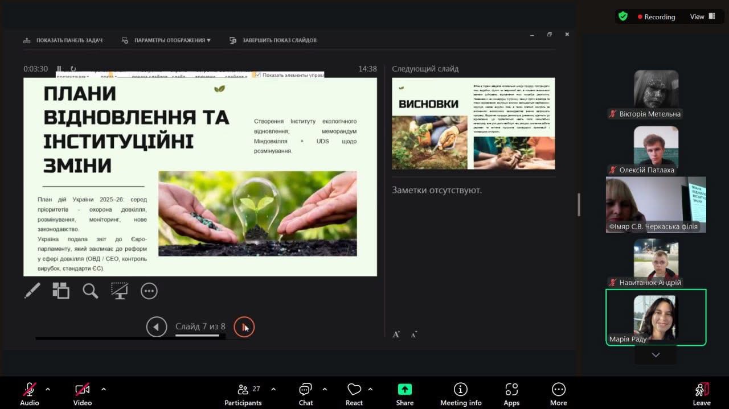Click the green encryption shield icon

point(623,16)
